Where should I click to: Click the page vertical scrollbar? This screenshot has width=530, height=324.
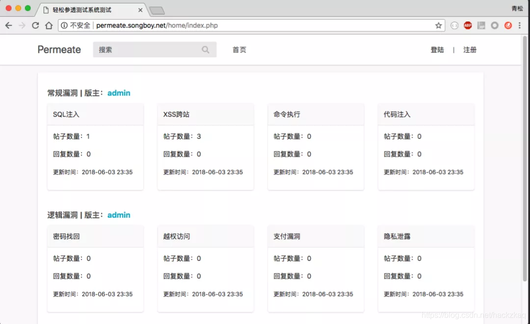(525, 159)
